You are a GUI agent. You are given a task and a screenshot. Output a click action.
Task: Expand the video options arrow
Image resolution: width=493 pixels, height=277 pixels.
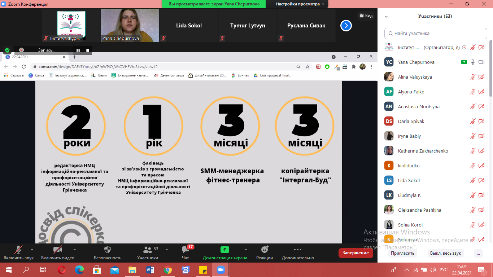click(75, 250)
